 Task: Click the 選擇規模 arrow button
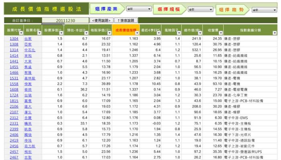coord(169,9)
